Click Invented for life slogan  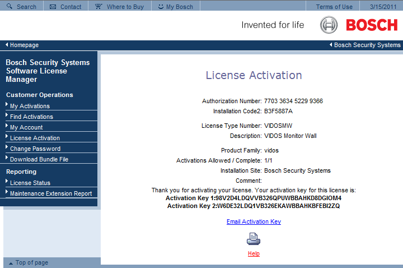[273, 25]
